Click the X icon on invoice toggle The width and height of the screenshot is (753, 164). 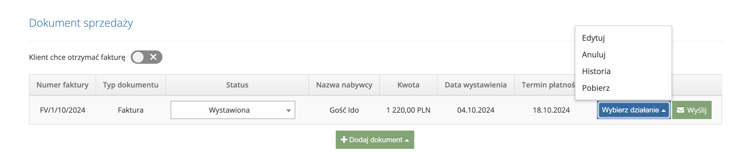click(x=154, y=57)
